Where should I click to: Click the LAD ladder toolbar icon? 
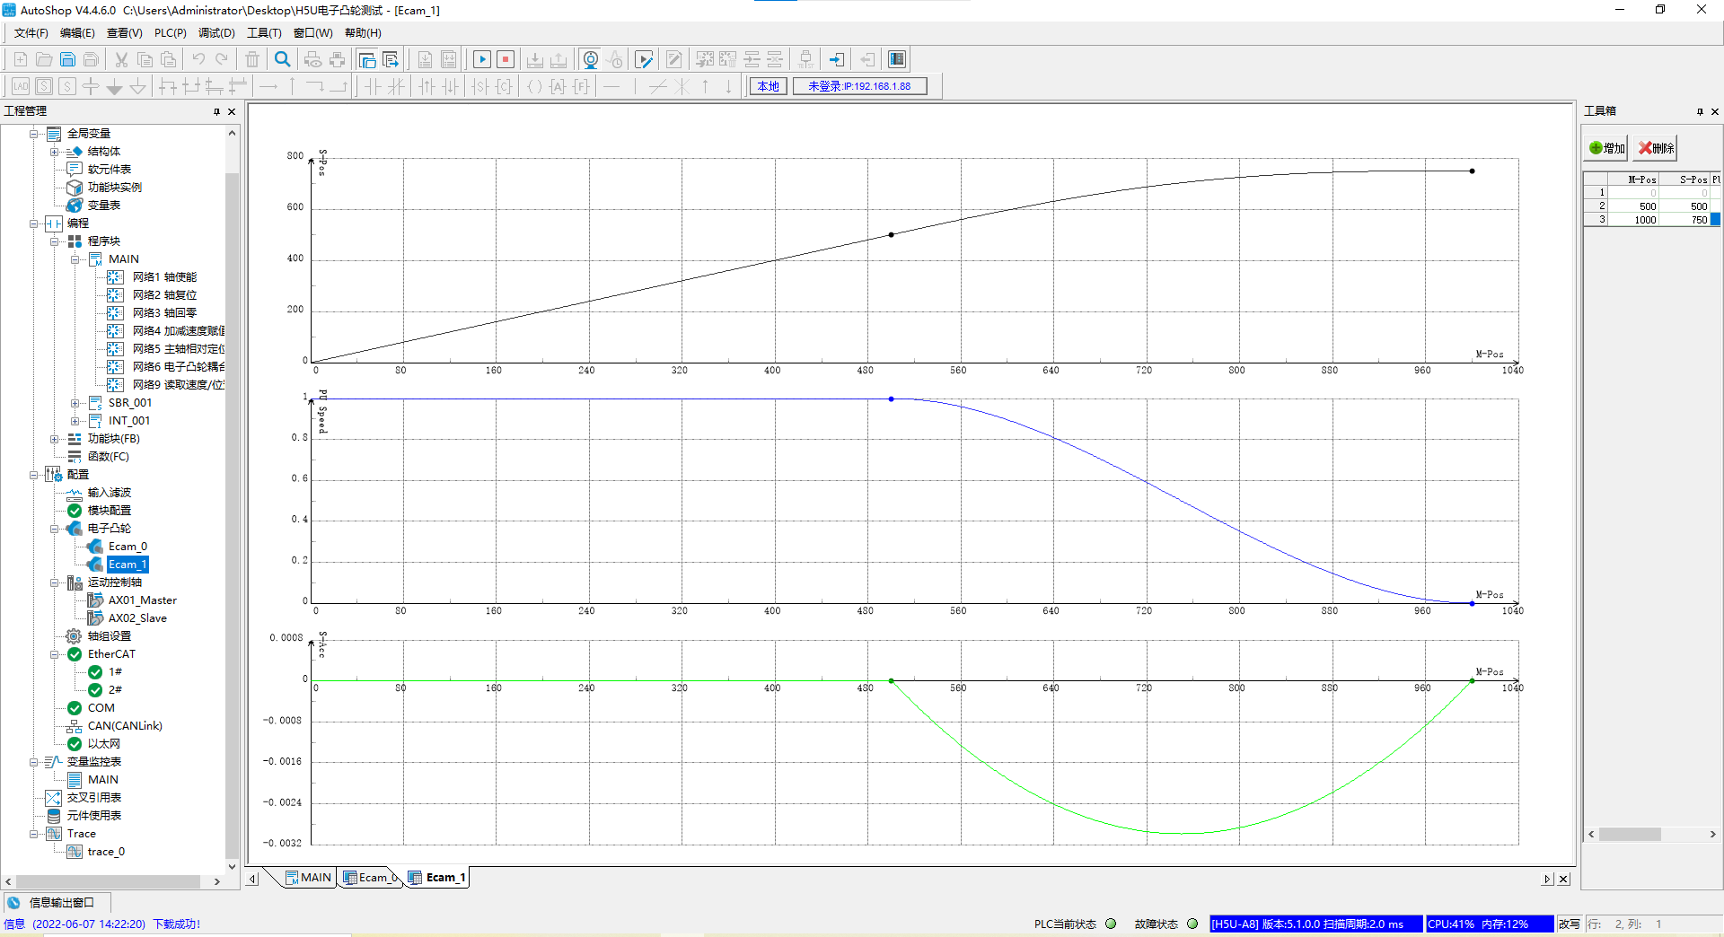20,86
